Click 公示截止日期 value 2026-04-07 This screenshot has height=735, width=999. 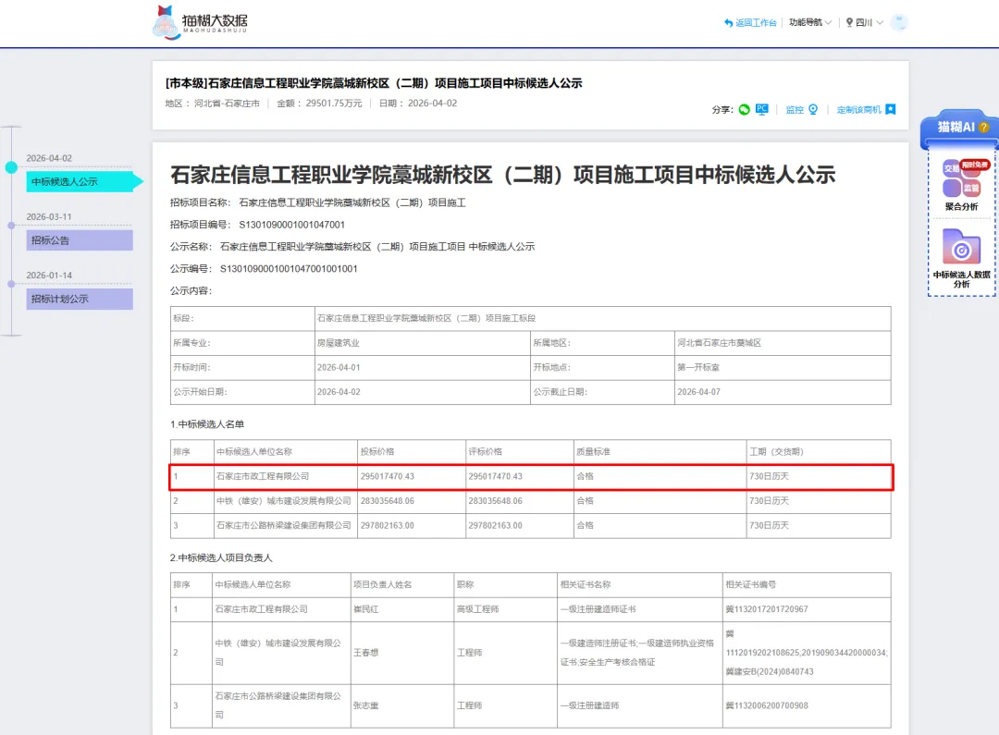(698, 392)
